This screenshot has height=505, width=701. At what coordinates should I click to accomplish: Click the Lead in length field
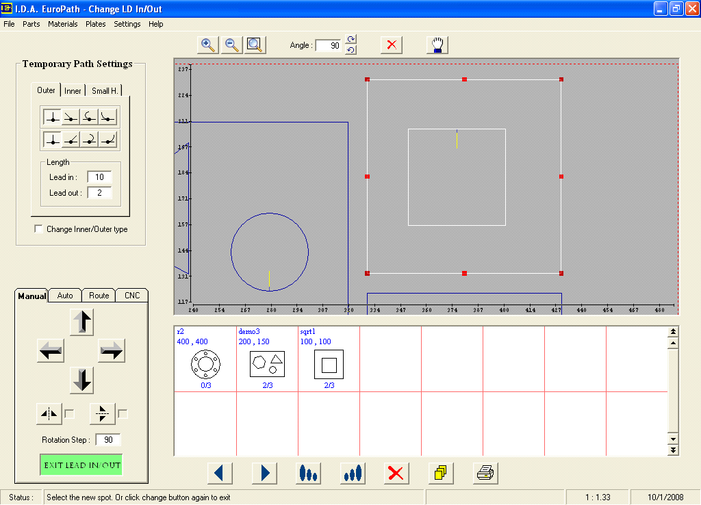[x=99, y=177]
